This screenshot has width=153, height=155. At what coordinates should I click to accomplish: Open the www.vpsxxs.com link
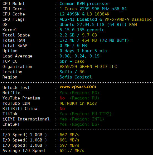click(78, 87)
